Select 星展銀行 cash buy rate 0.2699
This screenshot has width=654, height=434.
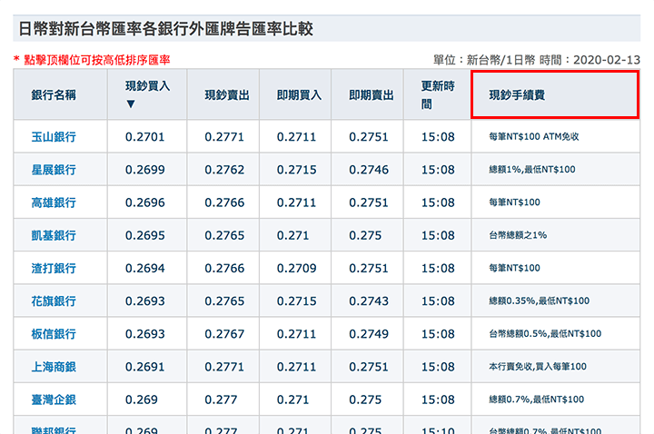click(x=144, y=170)
